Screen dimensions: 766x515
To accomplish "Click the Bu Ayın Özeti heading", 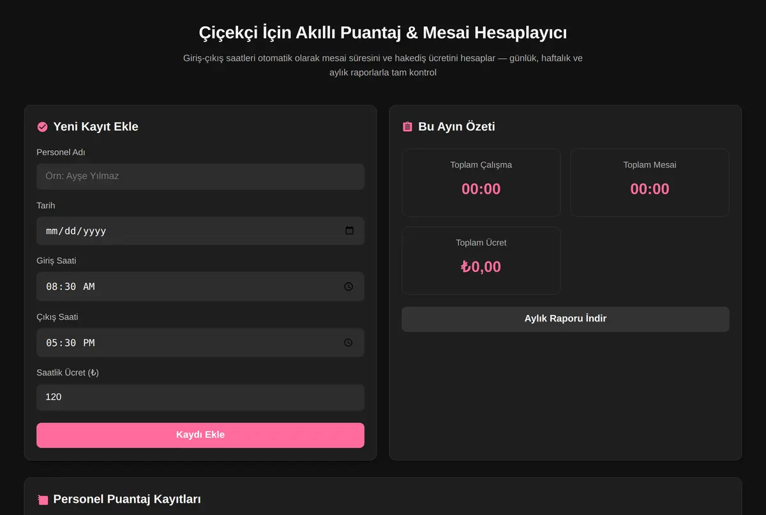I will coord(456,127).
